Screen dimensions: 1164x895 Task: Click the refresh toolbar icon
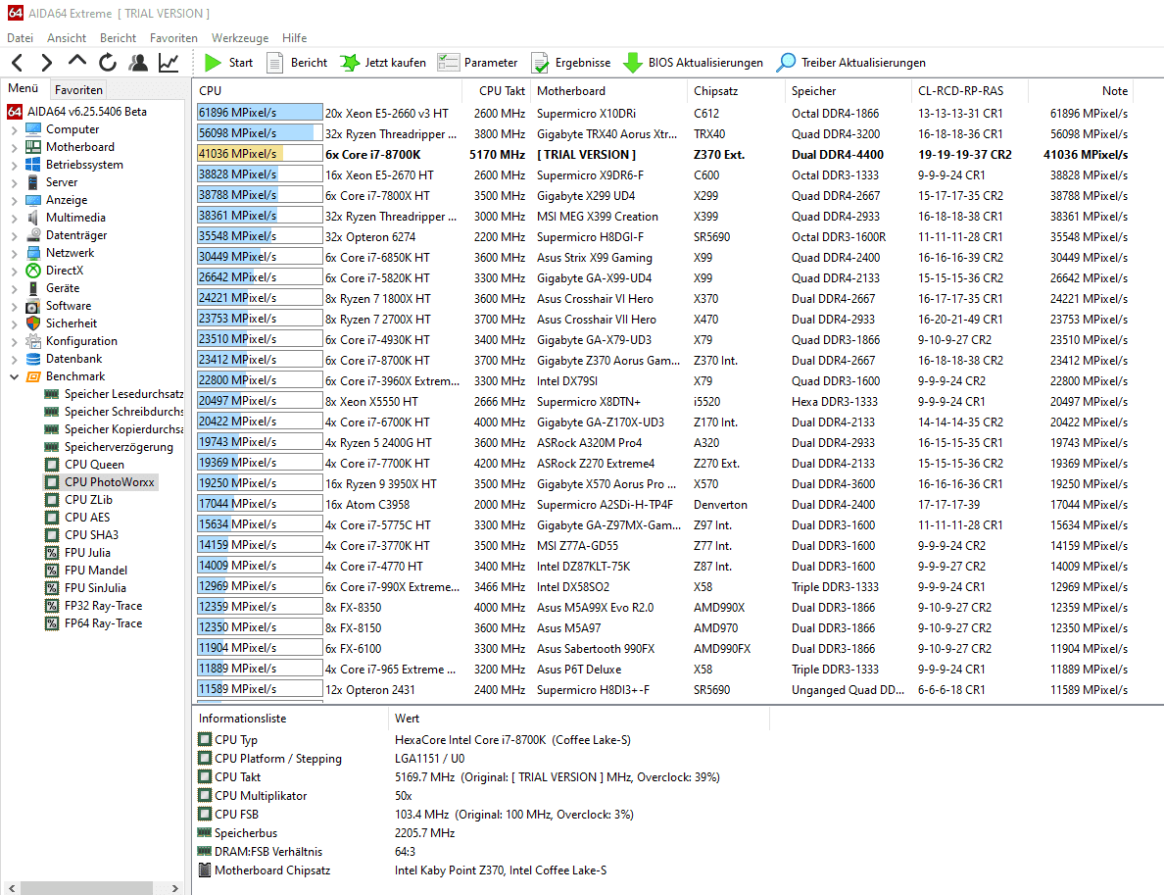(x=108, y=63)
